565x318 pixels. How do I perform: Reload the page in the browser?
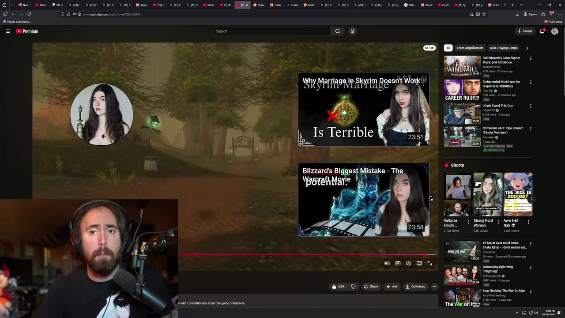[29, 14]
